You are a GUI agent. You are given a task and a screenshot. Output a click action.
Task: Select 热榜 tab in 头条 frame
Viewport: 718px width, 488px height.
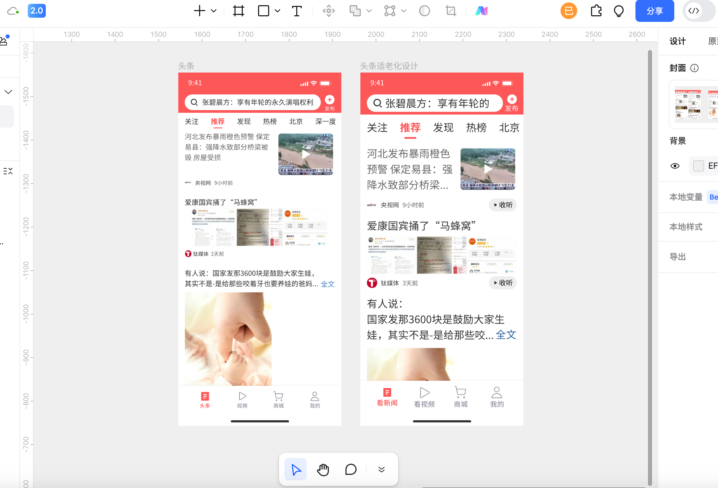270,122
